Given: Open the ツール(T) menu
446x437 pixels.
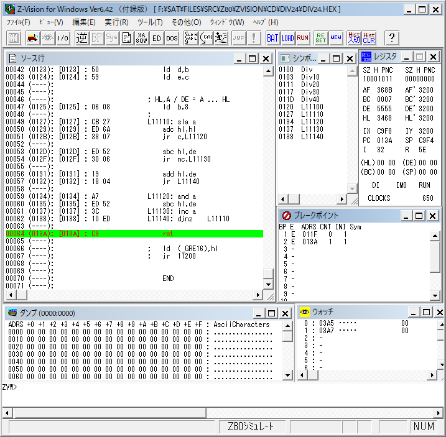Looking at the screenshot, I should [150, 22].
